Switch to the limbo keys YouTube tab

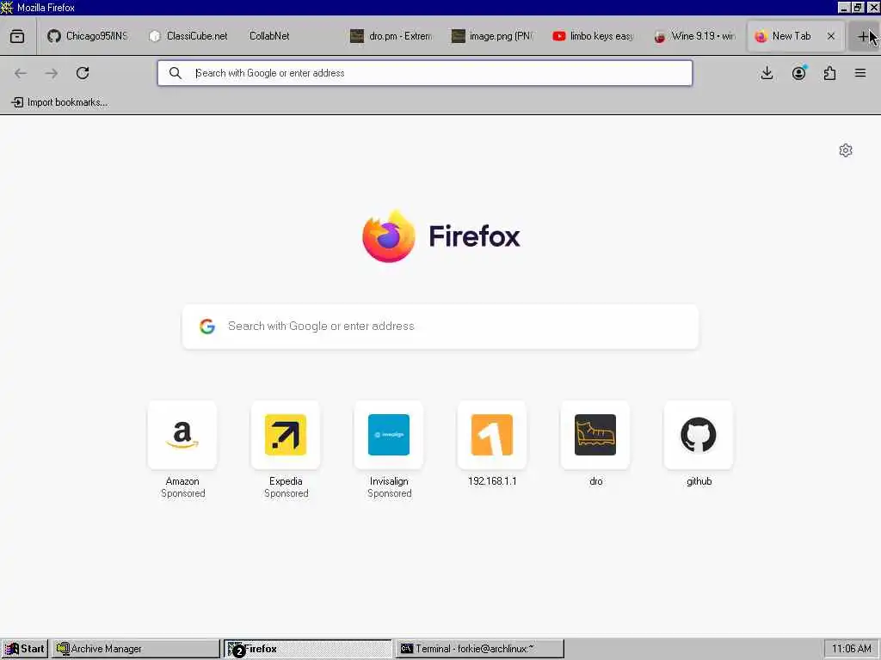click(594, 36)
